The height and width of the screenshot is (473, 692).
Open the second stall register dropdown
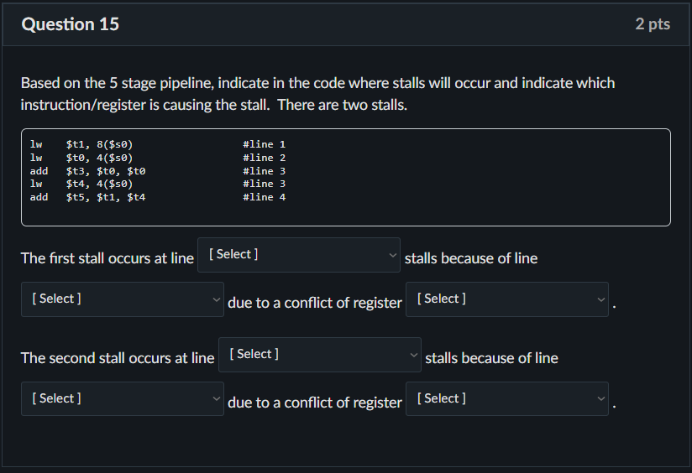(506, 399)
